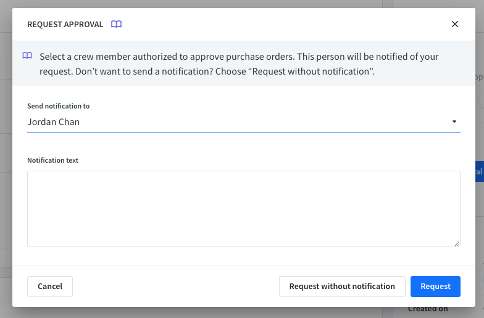Click the "Send notification to" label

(x=58, y=106)
